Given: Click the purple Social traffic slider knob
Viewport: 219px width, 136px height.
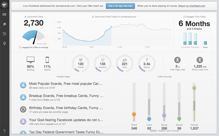Looking at the screenshot, I should (x=164, y=115).
